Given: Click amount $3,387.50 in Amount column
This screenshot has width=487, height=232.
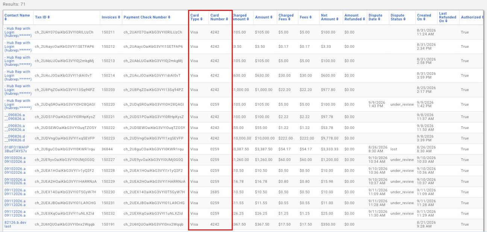Looking at the screenshot, I should [264, 149].
